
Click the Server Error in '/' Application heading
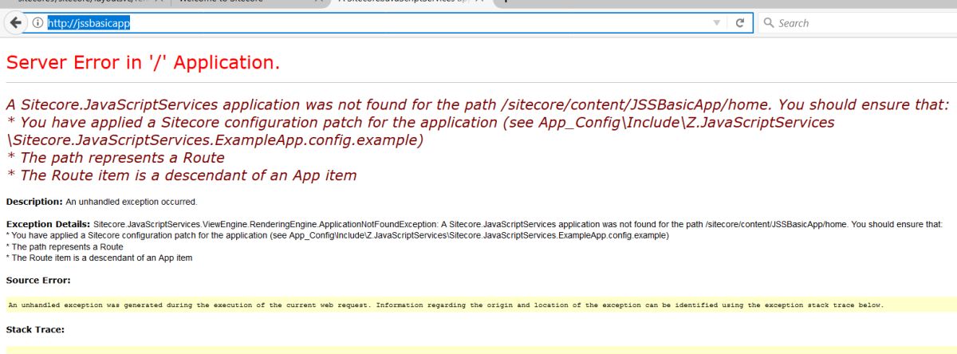pos(143,62)
